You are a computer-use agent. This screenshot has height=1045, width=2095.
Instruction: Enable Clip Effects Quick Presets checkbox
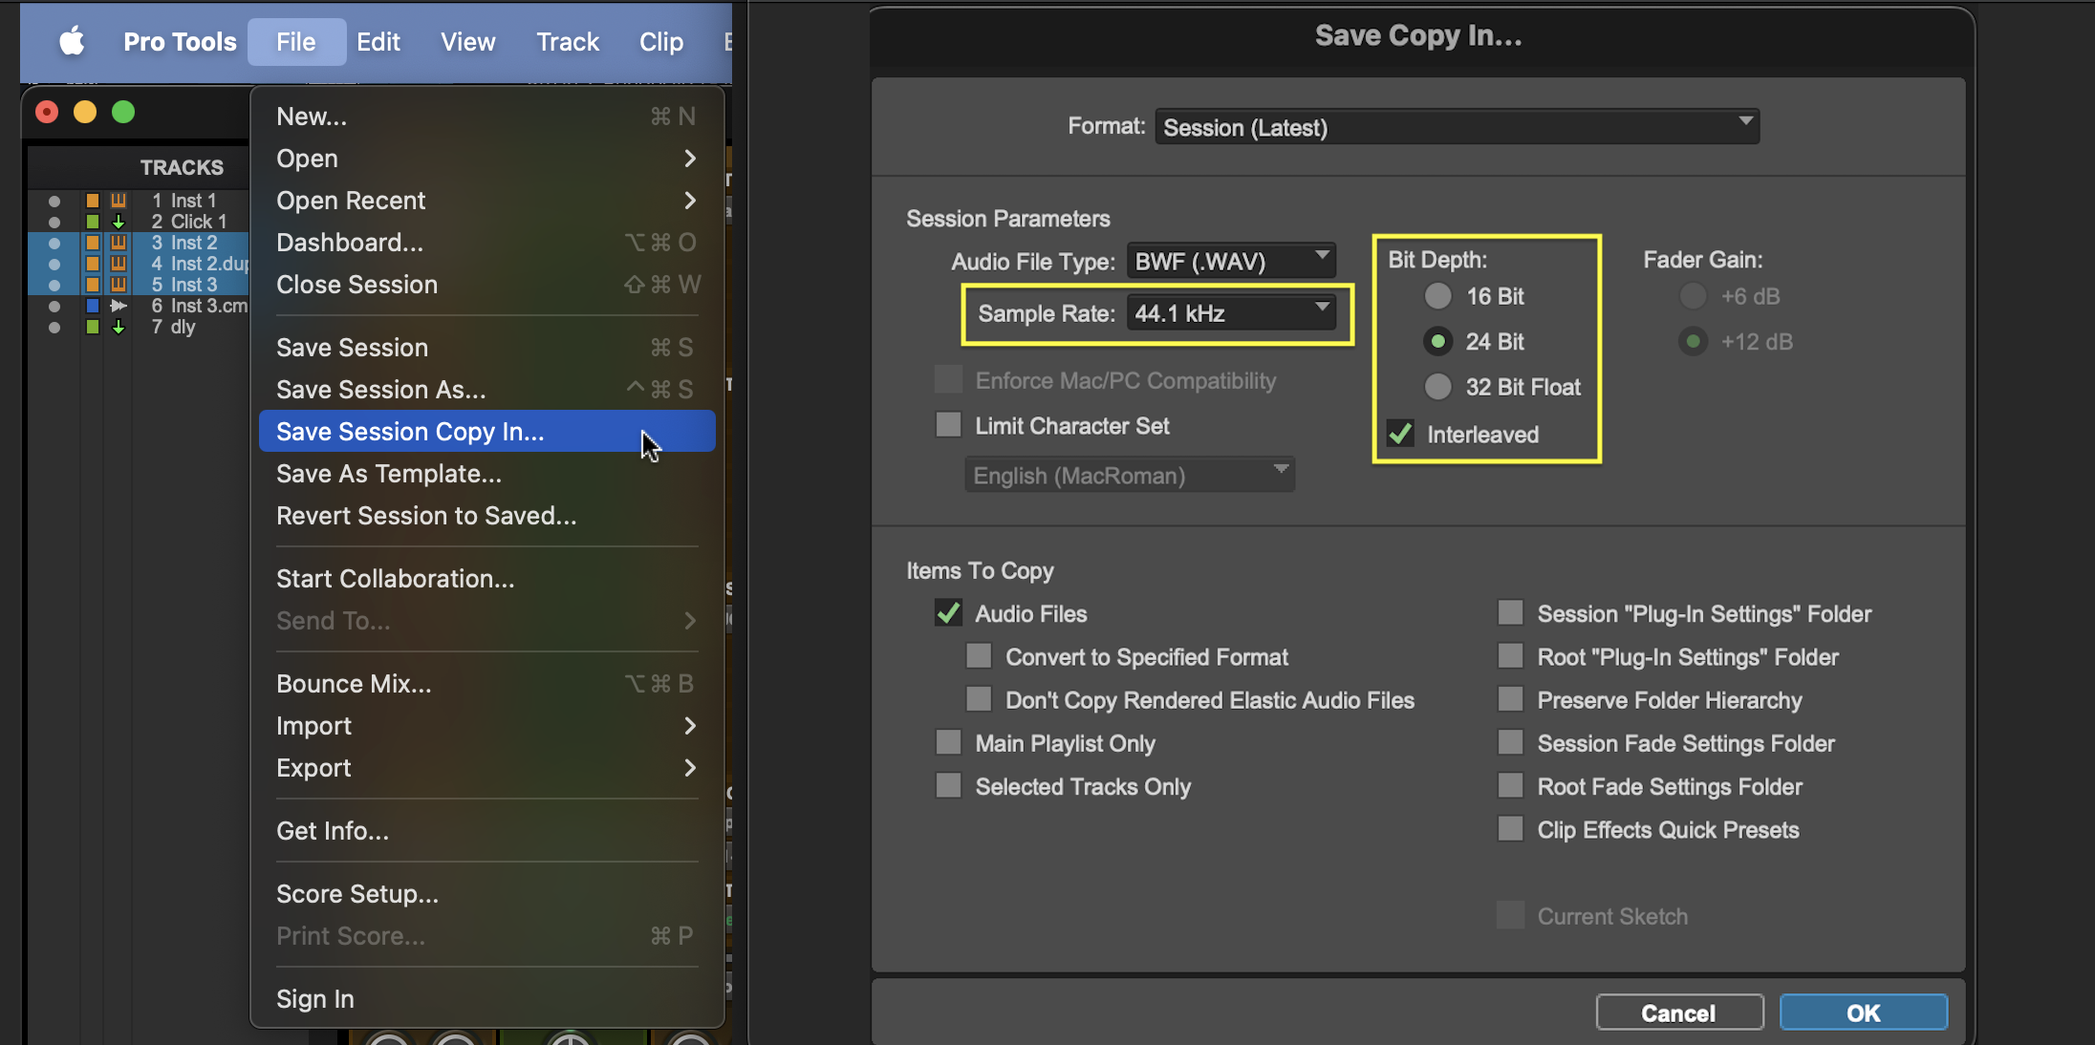(x=1510, y=829)
